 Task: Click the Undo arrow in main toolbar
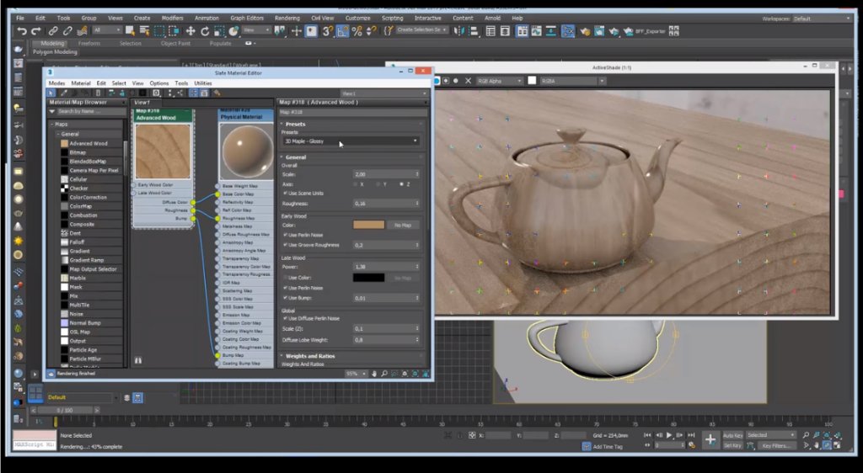pos(22,31)
